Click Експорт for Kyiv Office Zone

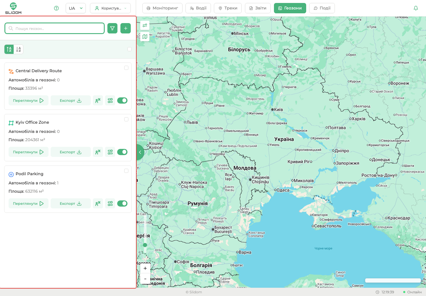tap(71, 152)
